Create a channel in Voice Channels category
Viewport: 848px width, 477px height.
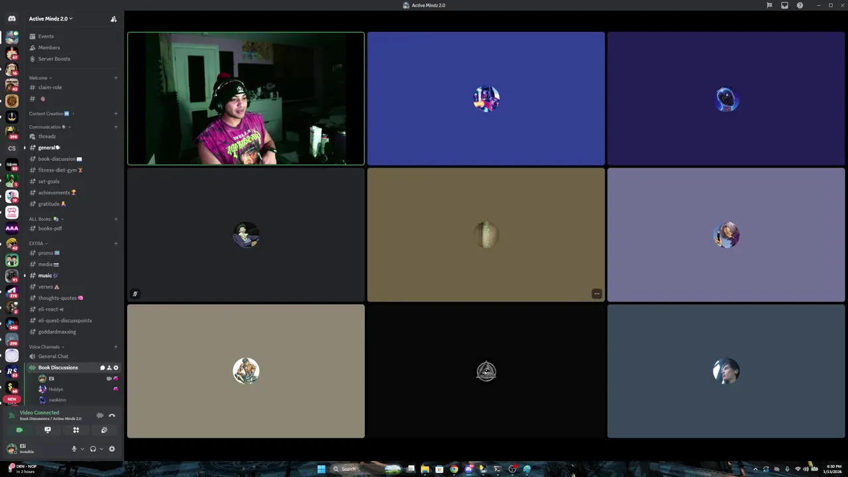116,347
